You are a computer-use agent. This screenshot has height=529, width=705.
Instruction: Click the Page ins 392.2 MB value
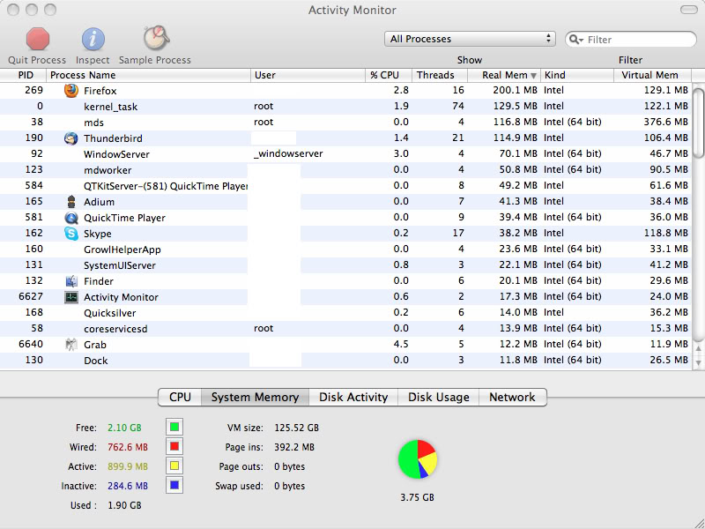(x=294, y=447)
